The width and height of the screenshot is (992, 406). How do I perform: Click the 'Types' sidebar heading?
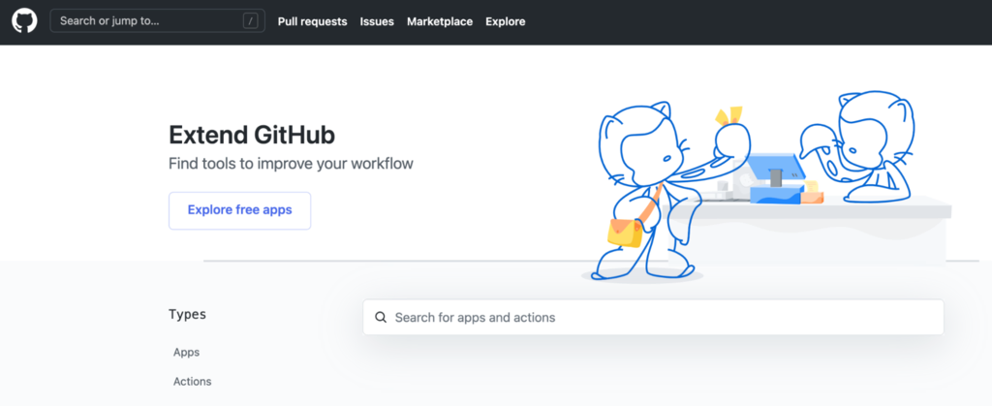187,314
